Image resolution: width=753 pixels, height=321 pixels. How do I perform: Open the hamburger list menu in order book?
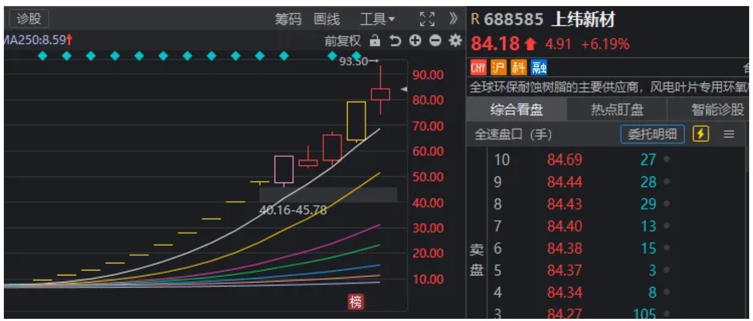729,134
